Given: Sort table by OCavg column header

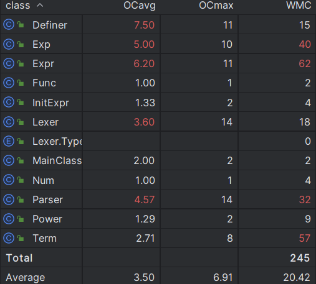Looking at the screenshot, I should tap(140, 6).
